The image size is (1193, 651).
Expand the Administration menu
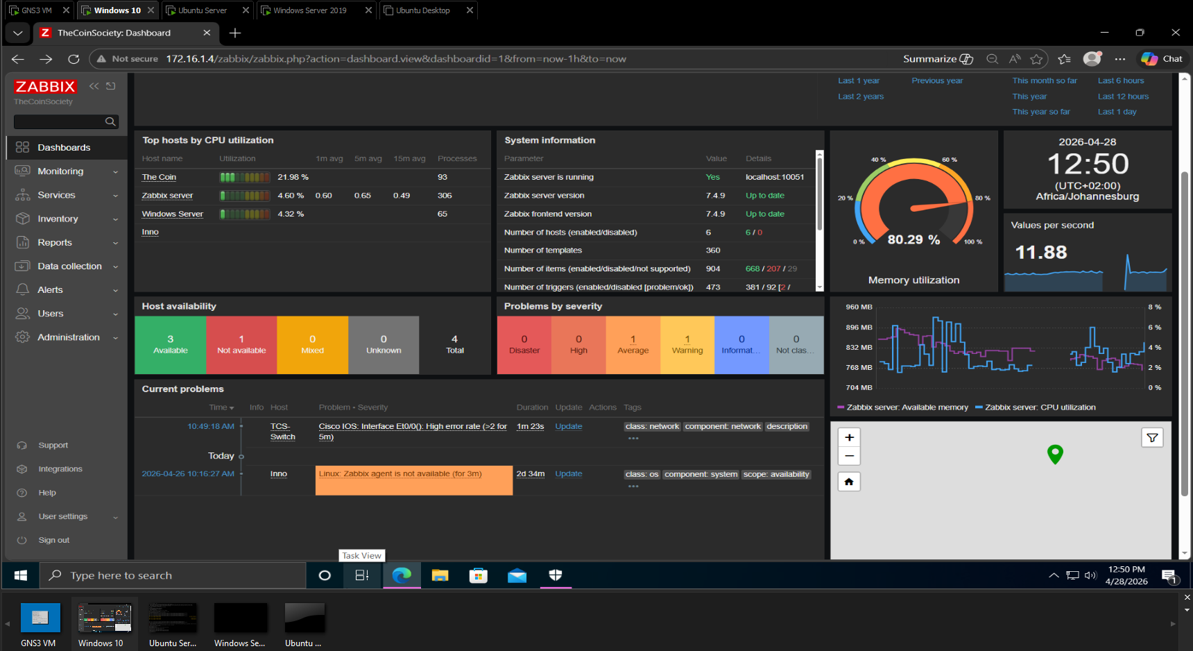(x=67, y=337)
